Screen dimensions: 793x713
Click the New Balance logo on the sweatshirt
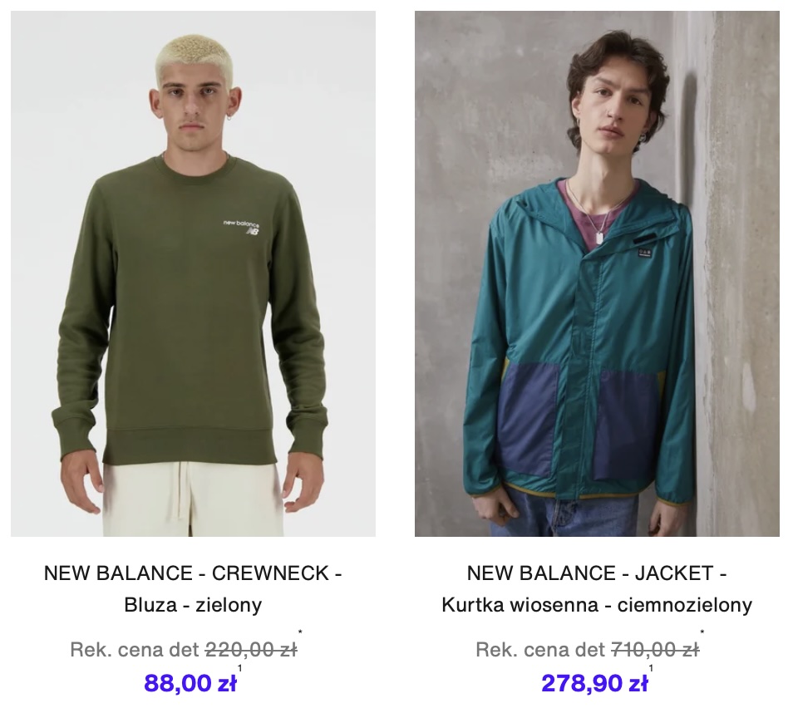tap(242, 227)
